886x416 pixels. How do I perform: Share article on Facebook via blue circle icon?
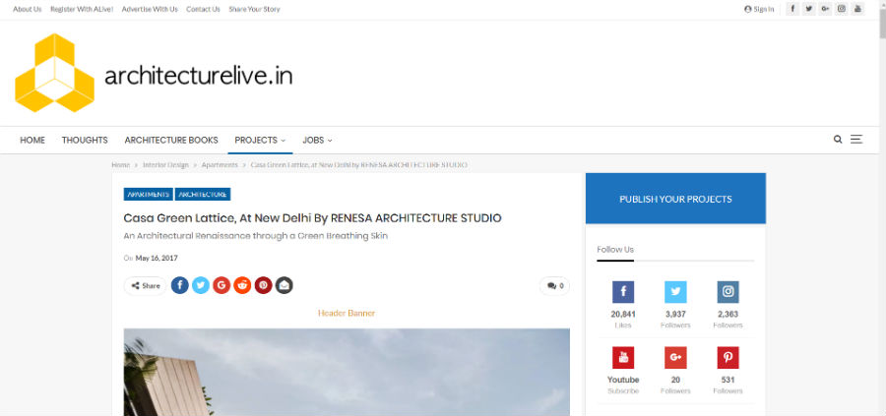tap(180, 285)
